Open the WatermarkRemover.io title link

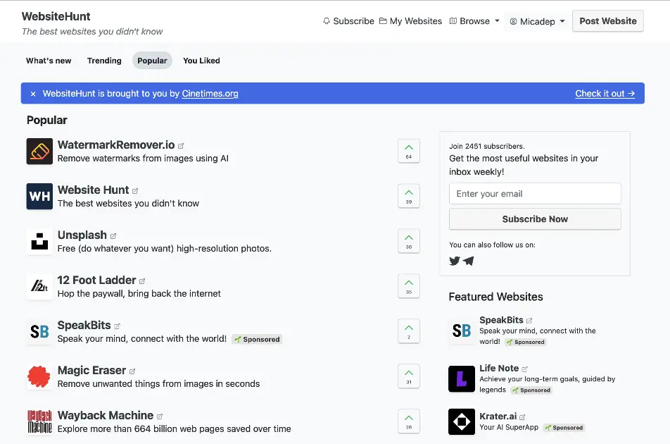[x=116, y=145]
